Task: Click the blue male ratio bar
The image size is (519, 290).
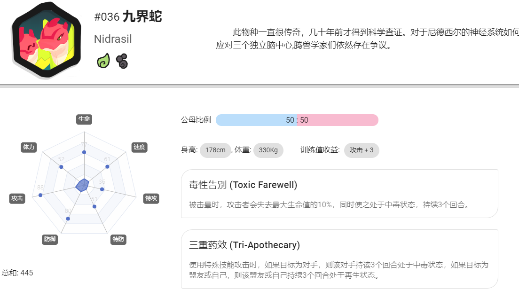Action: coord(257,120)
